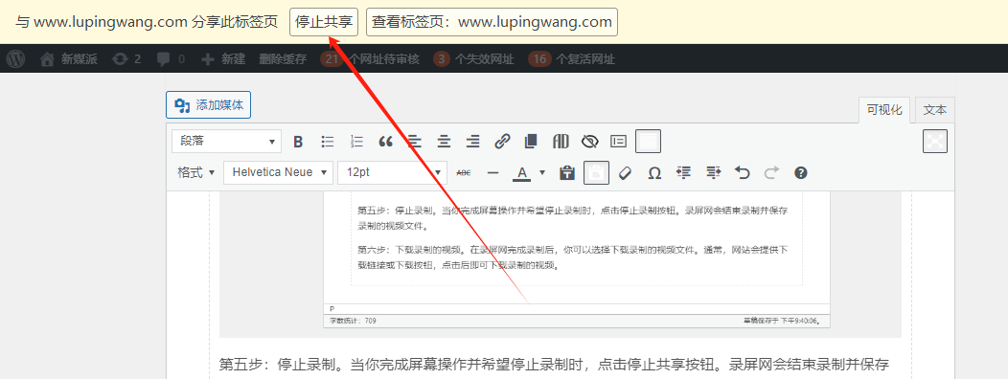
Task: Click the stacked pages toolbar icon
Action: coord(531,142)
